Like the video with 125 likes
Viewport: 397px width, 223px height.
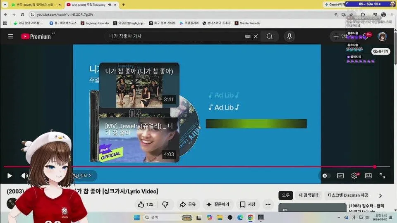(x=146, y=204)
